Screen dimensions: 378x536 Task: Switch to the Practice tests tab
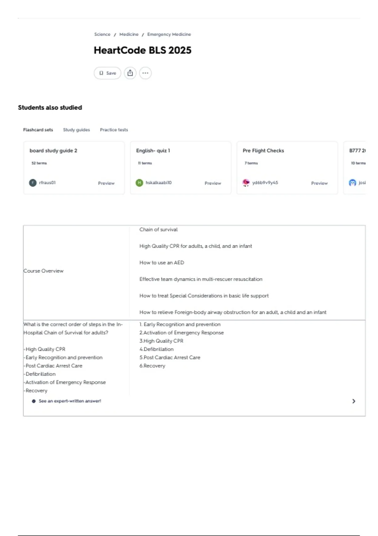click(x=114, y=130)
